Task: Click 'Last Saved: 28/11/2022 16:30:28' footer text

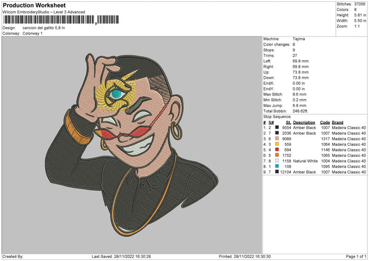Action: tap(121, 256)
